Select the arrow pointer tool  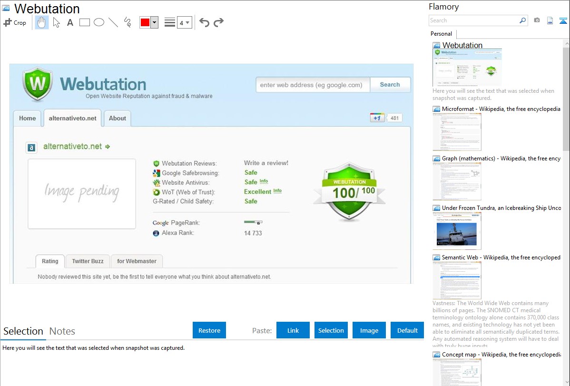56,22
